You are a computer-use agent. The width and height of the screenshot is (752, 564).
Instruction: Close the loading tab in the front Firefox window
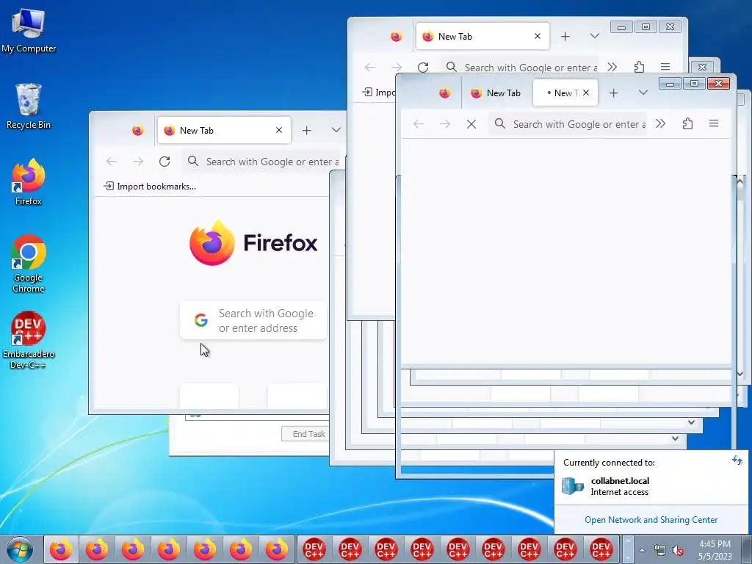pos(586,93)
